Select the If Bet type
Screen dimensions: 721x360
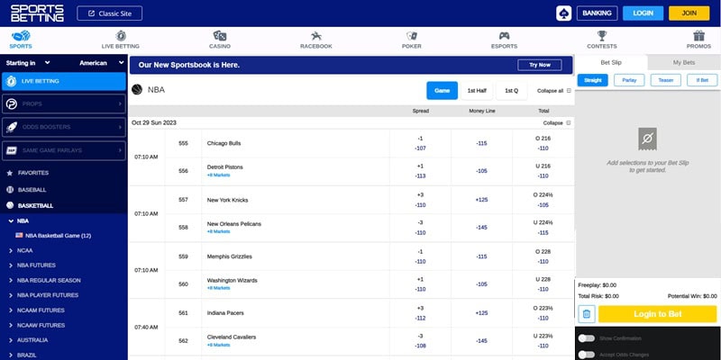[702, 80]
